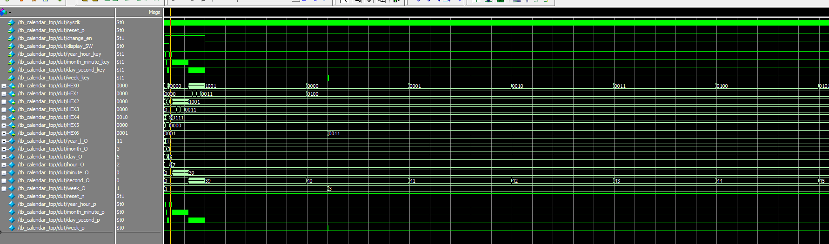Click the year_hour_p signal icon

point(12,204)
